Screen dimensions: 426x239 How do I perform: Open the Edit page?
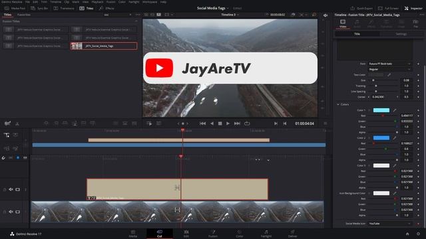click(x=186, y=234)
